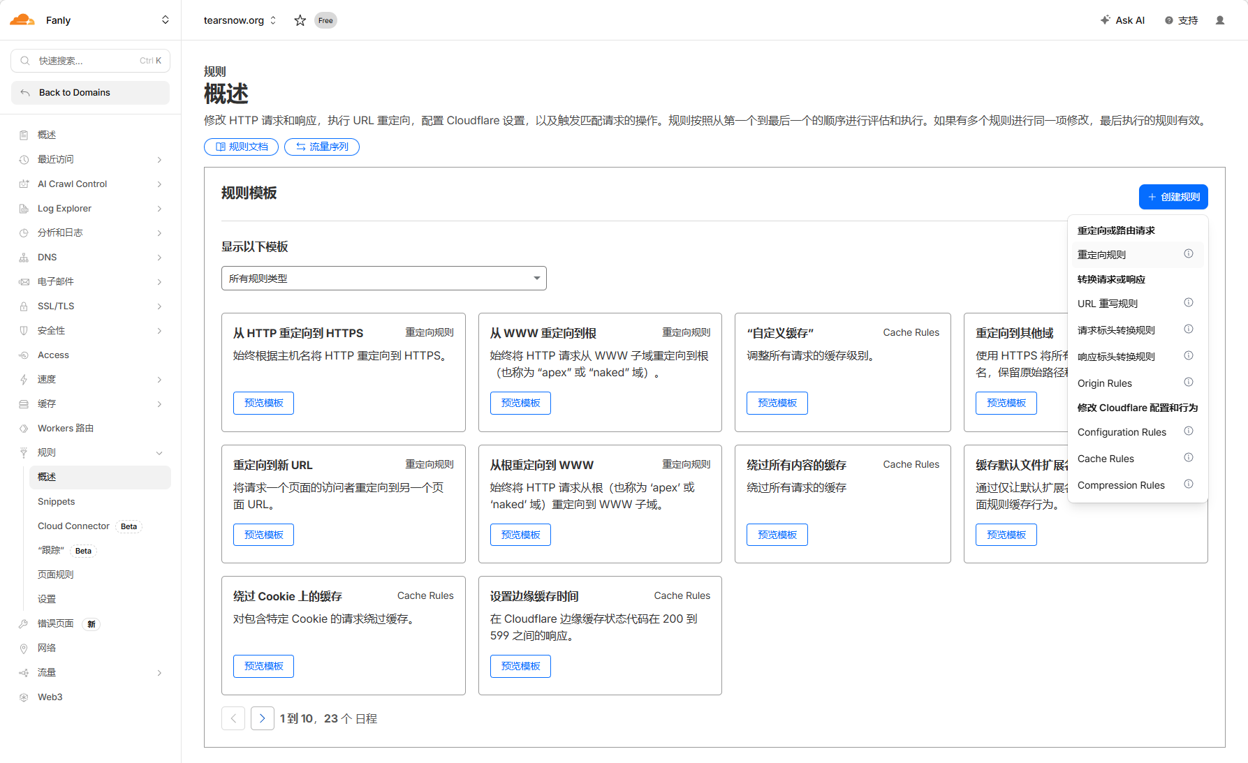This screenshot has width=1248, height=763.
Task: Show info icon for URL 重写规则
Action: [1189, 303]
